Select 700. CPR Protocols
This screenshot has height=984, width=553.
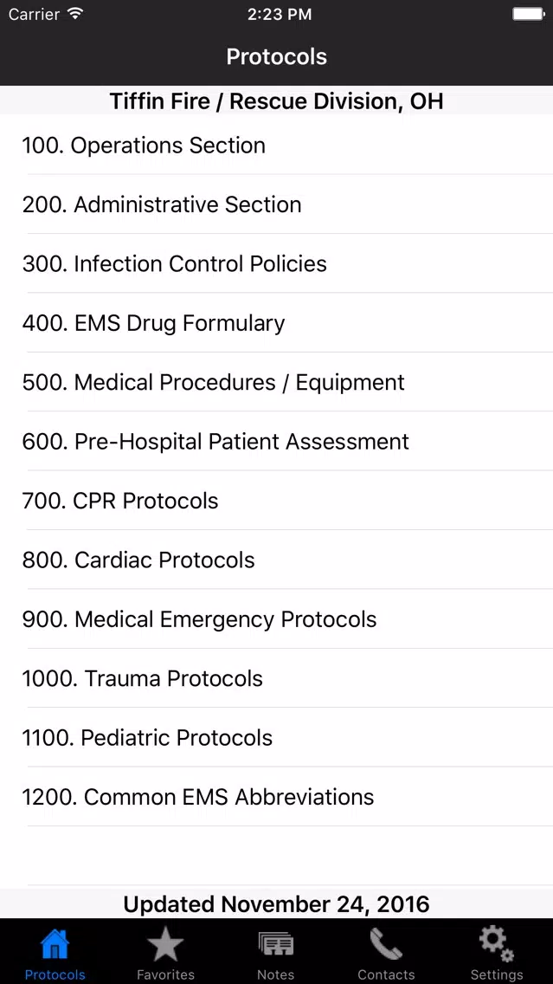tap(277, 500)
